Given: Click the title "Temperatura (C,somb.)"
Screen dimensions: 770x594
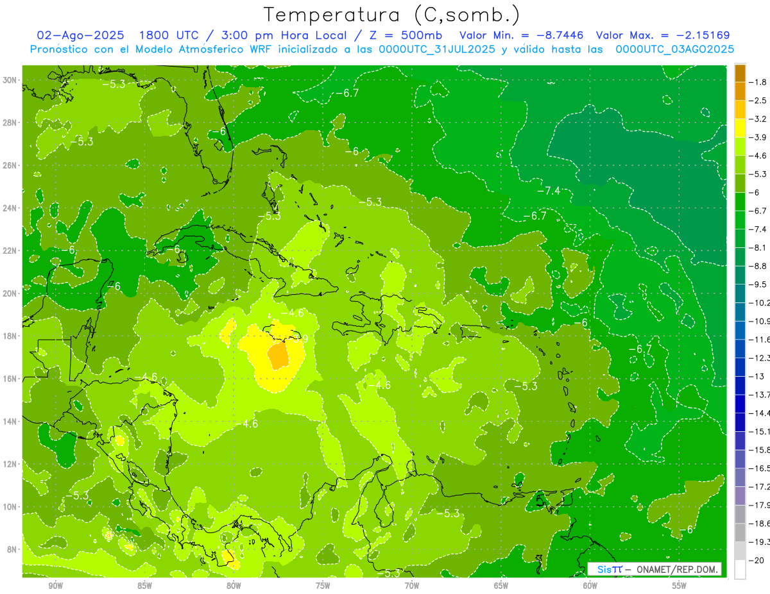Looking at the screenshot, I should (392, 15).
